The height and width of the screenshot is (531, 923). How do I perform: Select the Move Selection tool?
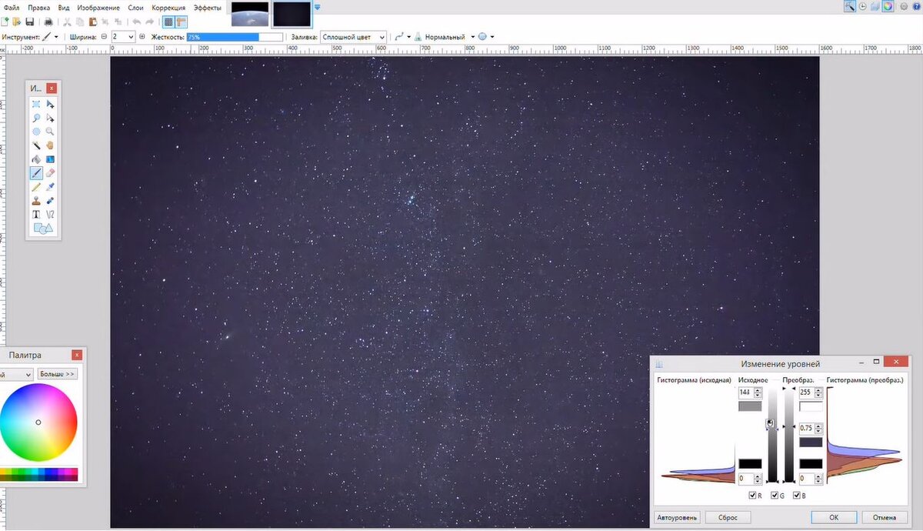click(x=50, y=118)
